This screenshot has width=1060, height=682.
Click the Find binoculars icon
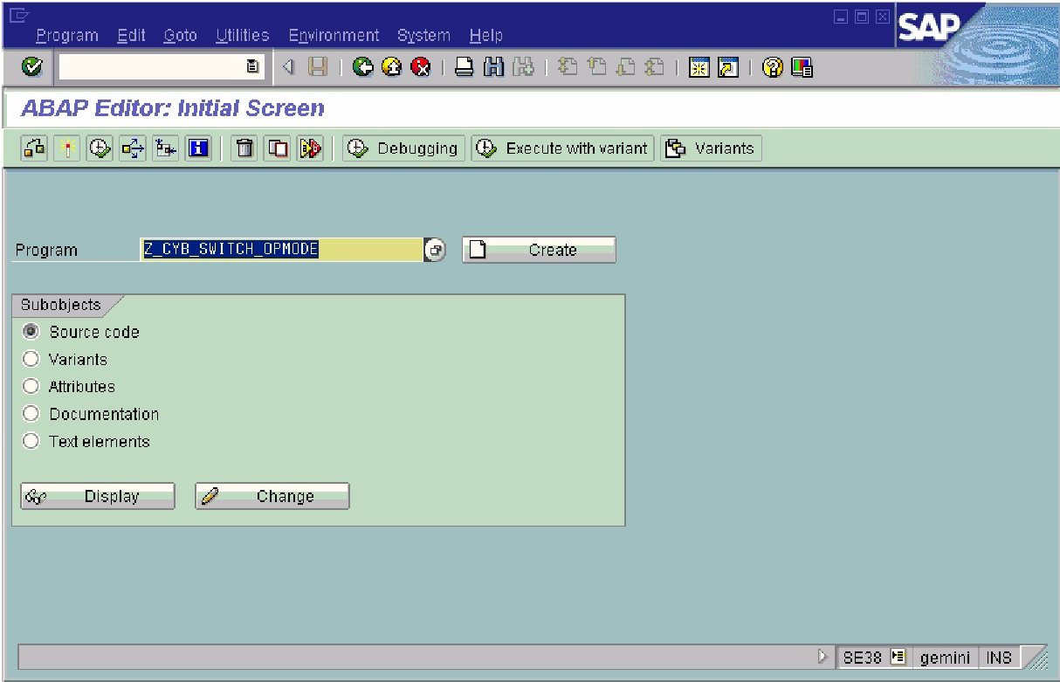(x=493, y=67)
